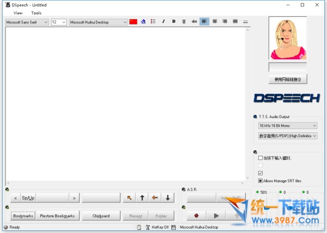Toggle Allows Manage SRT files checkbox
Viewport: 327px width, 233px height.
tap(261, 181)
